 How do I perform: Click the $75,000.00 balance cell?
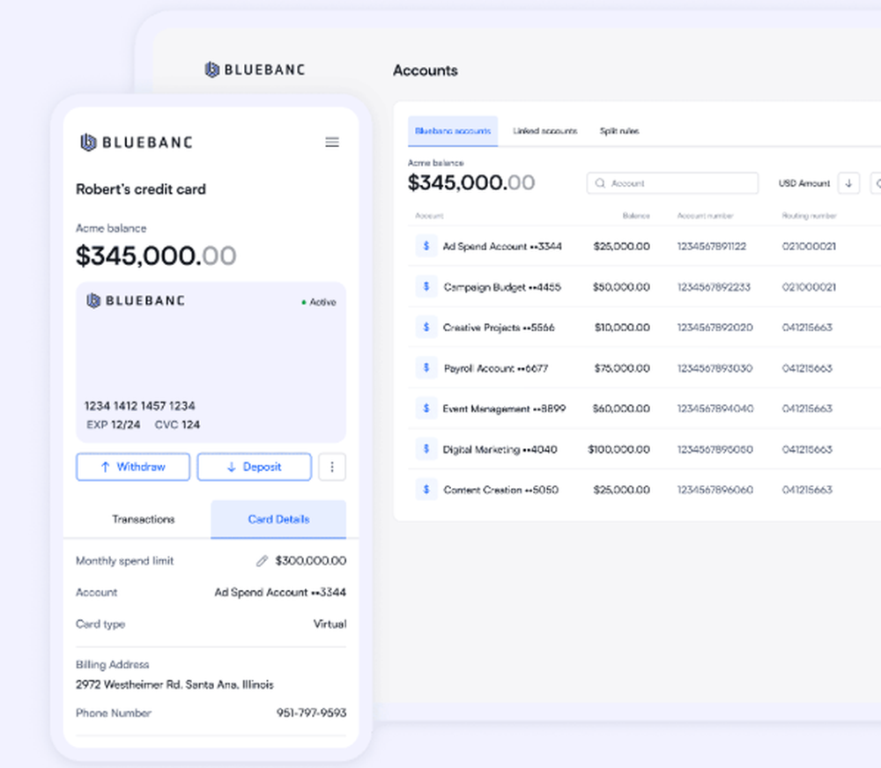point(622,368)
